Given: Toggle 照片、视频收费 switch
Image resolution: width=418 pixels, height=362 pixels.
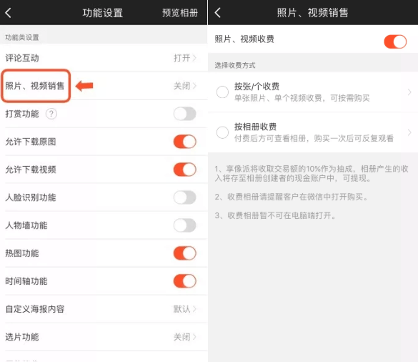Looking at the screenshot, I should (395, 41).
